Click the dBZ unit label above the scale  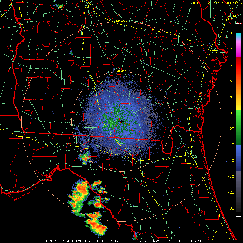click(230, 19)
